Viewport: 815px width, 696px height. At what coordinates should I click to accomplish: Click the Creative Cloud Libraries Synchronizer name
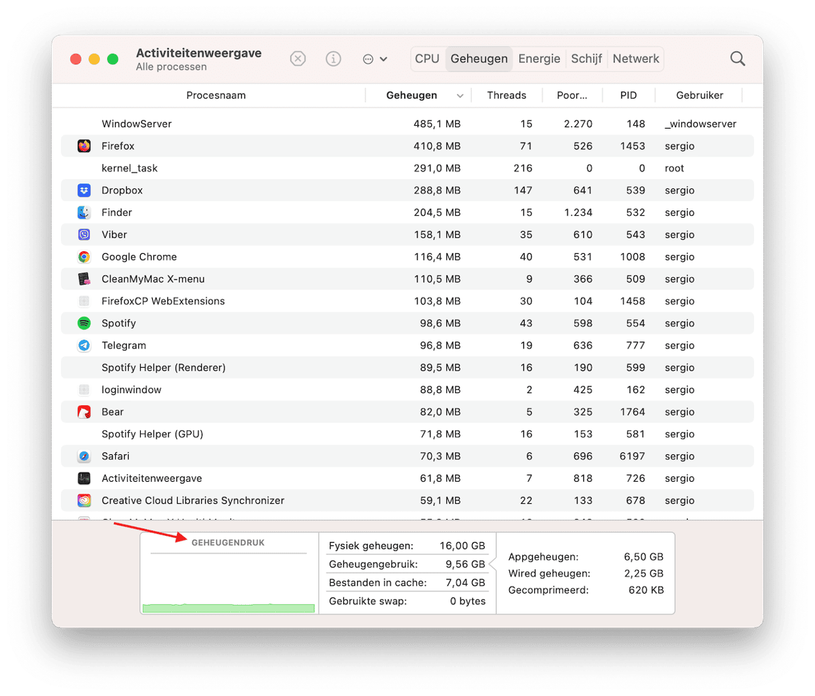click(x=193, y=500)
